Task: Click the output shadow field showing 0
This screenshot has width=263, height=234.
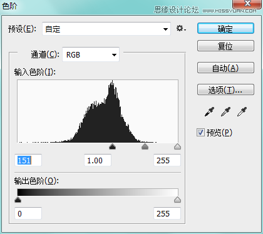Action: [x=28, y=213]
